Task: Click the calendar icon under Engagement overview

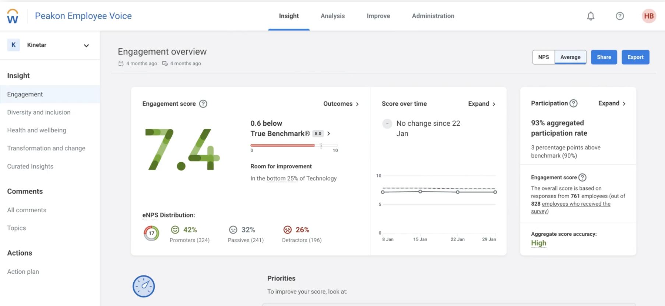Action: pyautogui.click(x=121, y=64)
